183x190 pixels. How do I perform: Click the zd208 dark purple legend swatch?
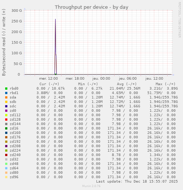click(6, 146)
